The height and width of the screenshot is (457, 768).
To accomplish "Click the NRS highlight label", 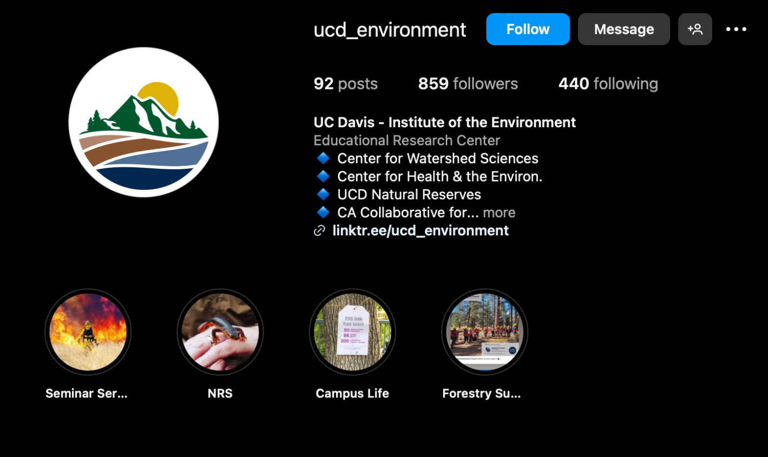I will click(x=220, y=393).
